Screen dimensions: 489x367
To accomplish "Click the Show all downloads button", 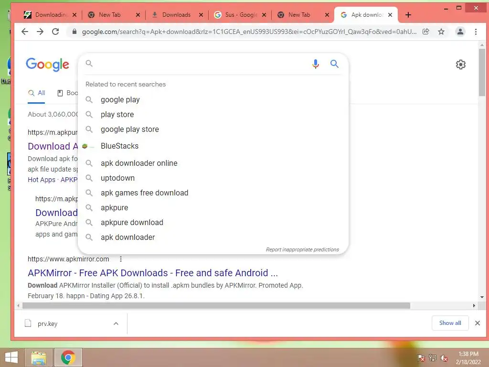I will (x=450, y=323).
